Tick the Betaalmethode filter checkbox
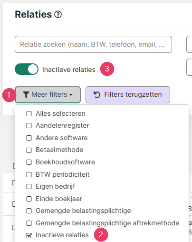 tap(29, 150)
